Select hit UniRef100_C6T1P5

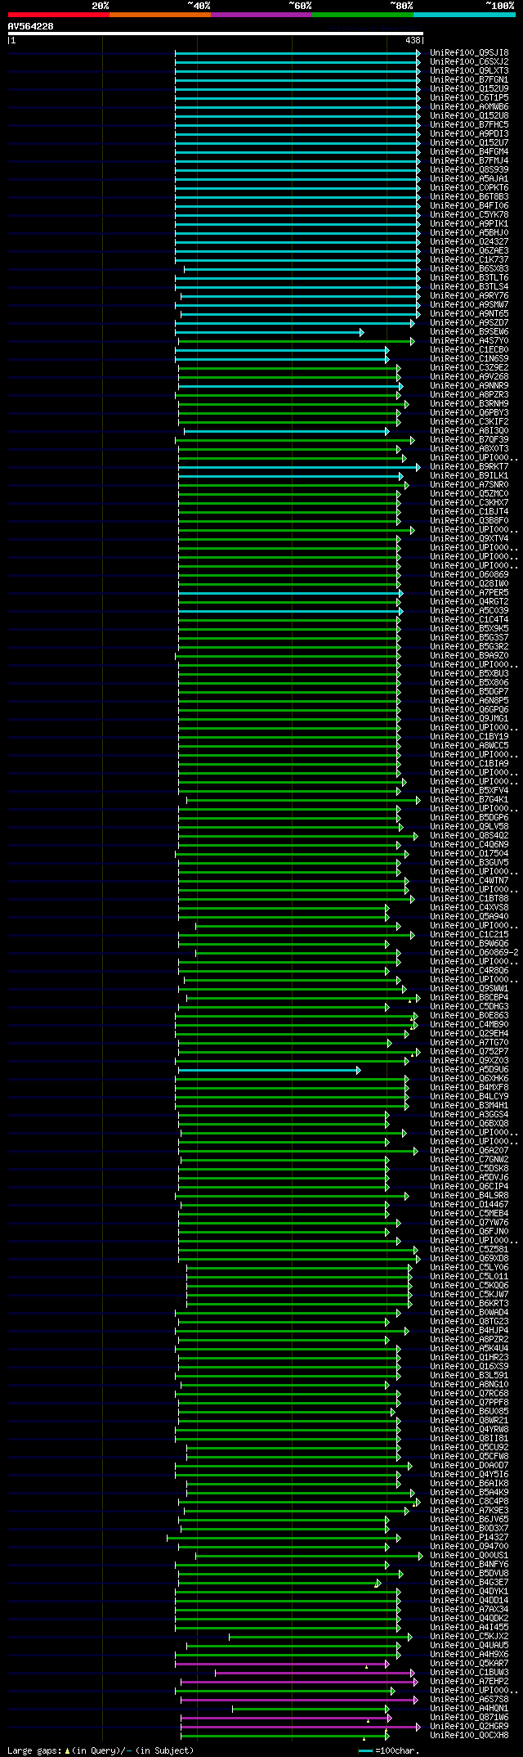(x=469, y=97)
